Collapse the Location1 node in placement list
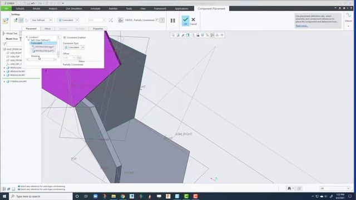Image resolution: width=356 pixels, height=200 pixels. (27, 37)
